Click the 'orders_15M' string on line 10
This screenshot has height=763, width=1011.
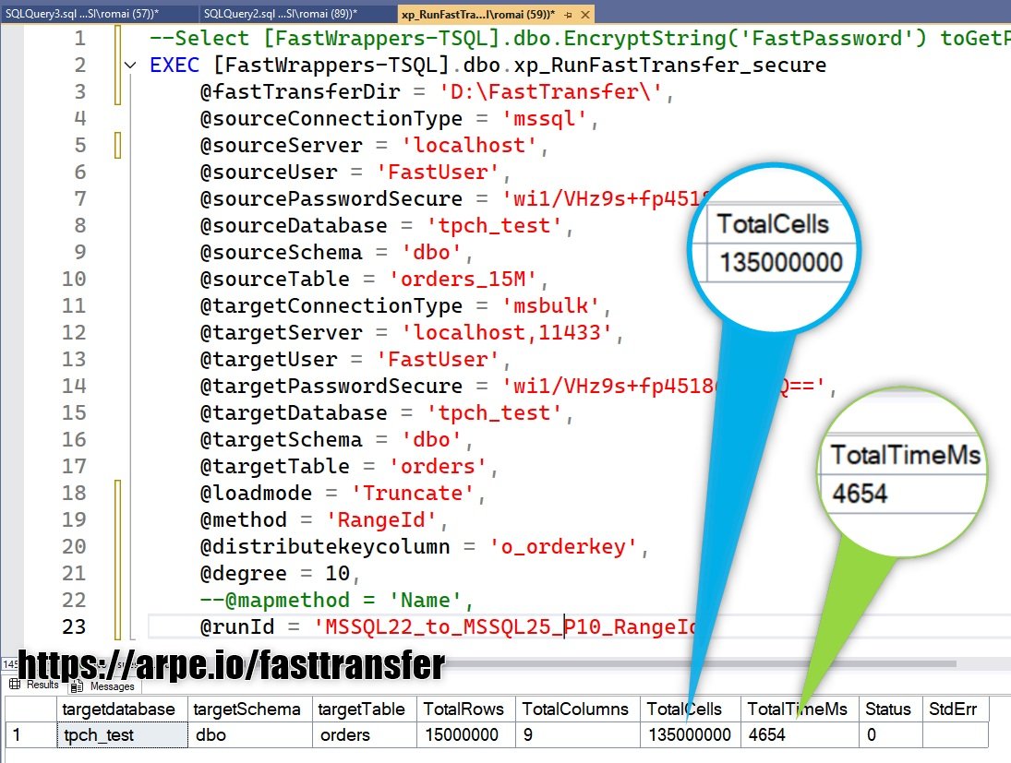click(x=463, y=279)
